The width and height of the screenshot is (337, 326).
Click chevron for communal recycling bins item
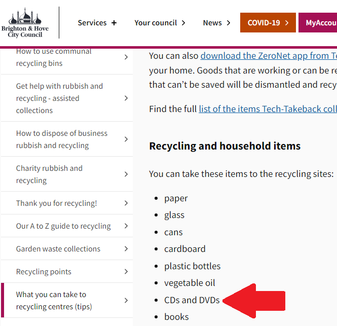pyautogui.click(x=126, y=57)
